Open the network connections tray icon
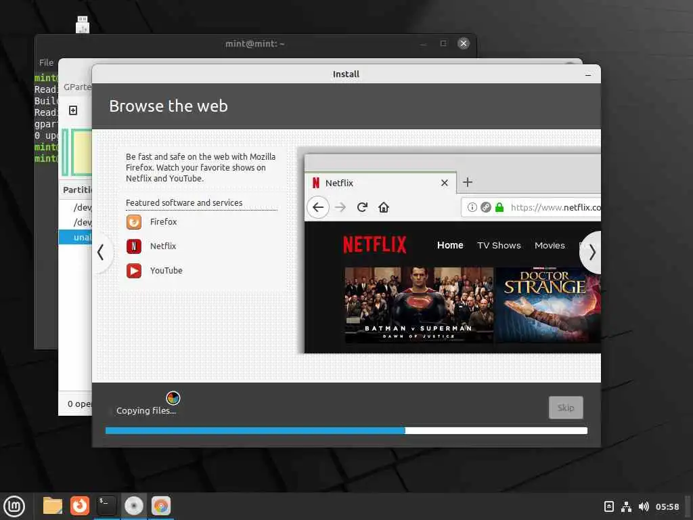 [x=626, y=506]
